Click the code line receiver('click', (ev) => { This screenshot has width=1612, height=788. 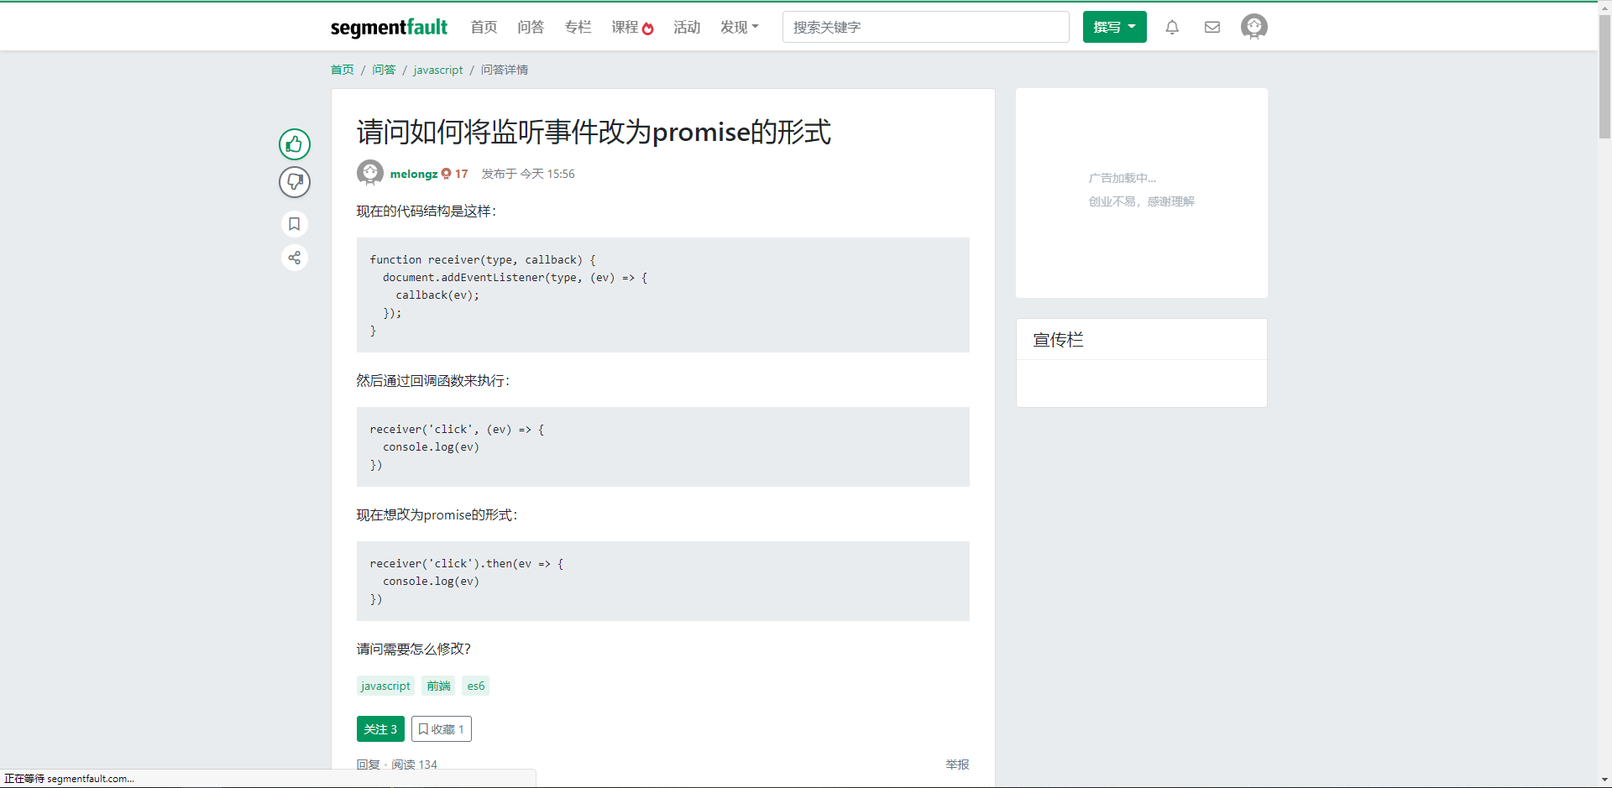coord(458,430)
